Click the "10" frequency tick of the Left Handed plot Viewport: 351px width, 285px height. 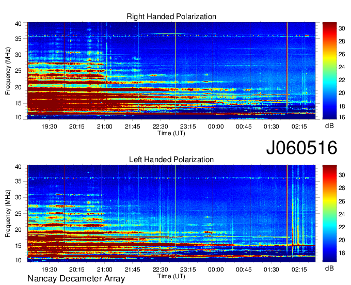coord(18,260)
